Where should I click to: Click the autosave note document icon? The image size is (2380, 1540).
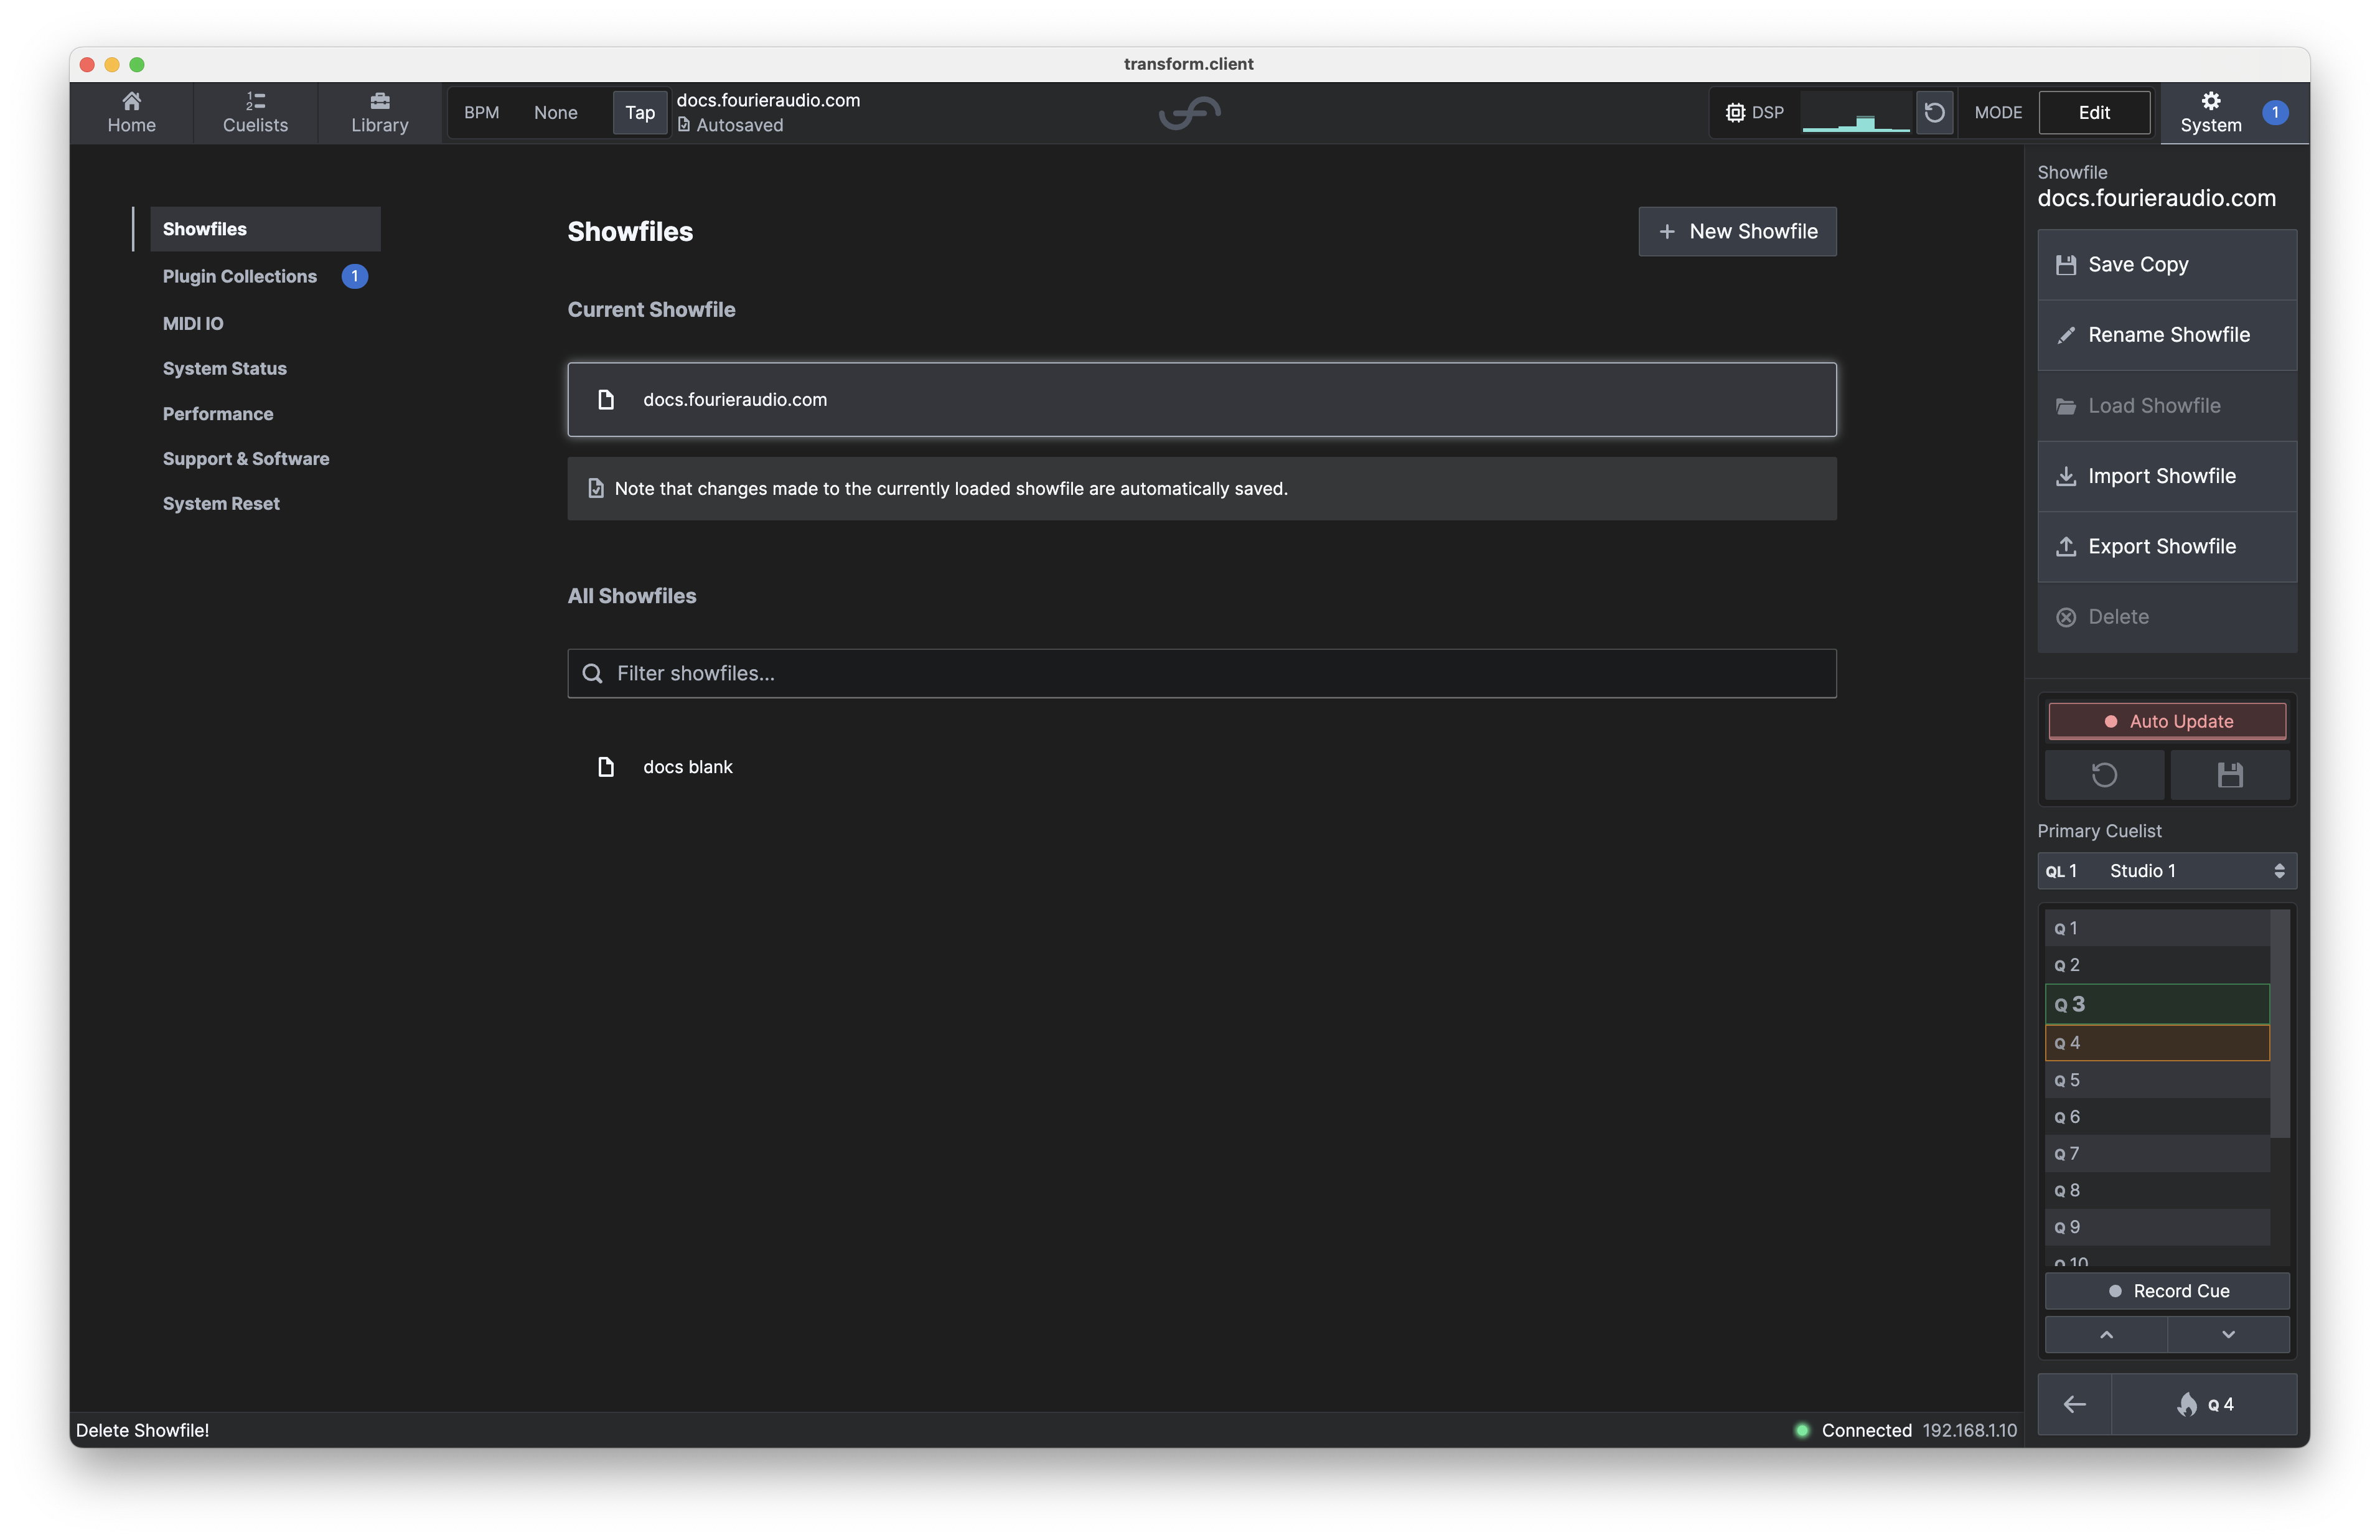595,488
